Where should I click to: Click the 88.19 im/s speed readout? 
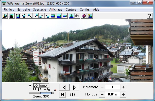41,90
